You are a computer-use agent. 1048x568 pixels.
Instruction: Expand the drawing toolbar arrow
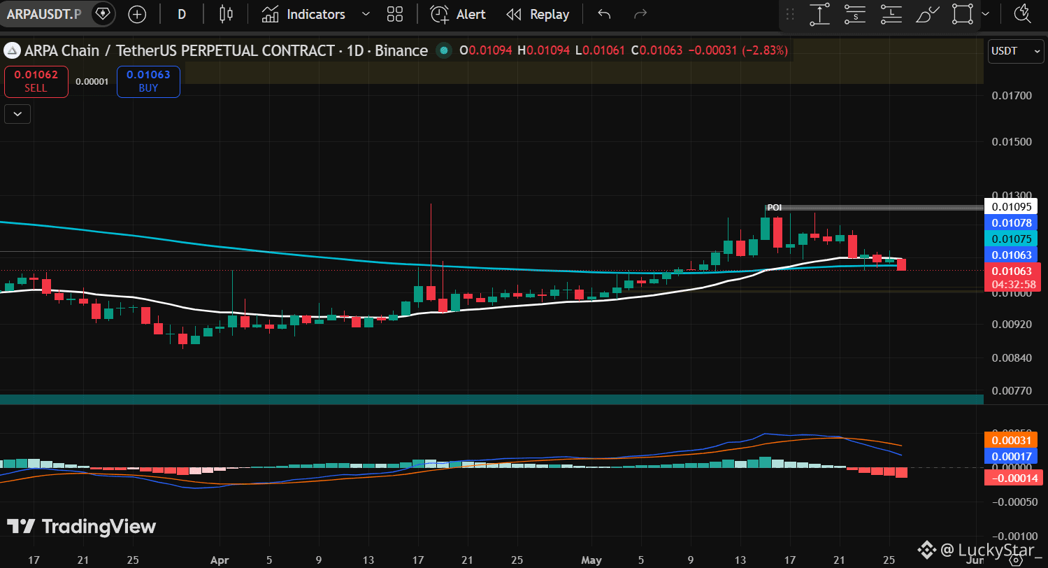coord(986,14)
